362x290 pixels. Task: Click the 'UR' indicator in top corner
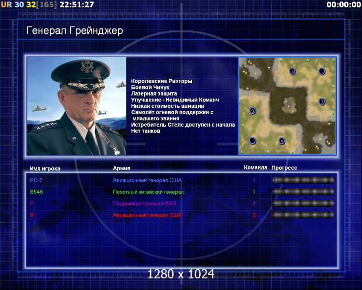(6, 4)
